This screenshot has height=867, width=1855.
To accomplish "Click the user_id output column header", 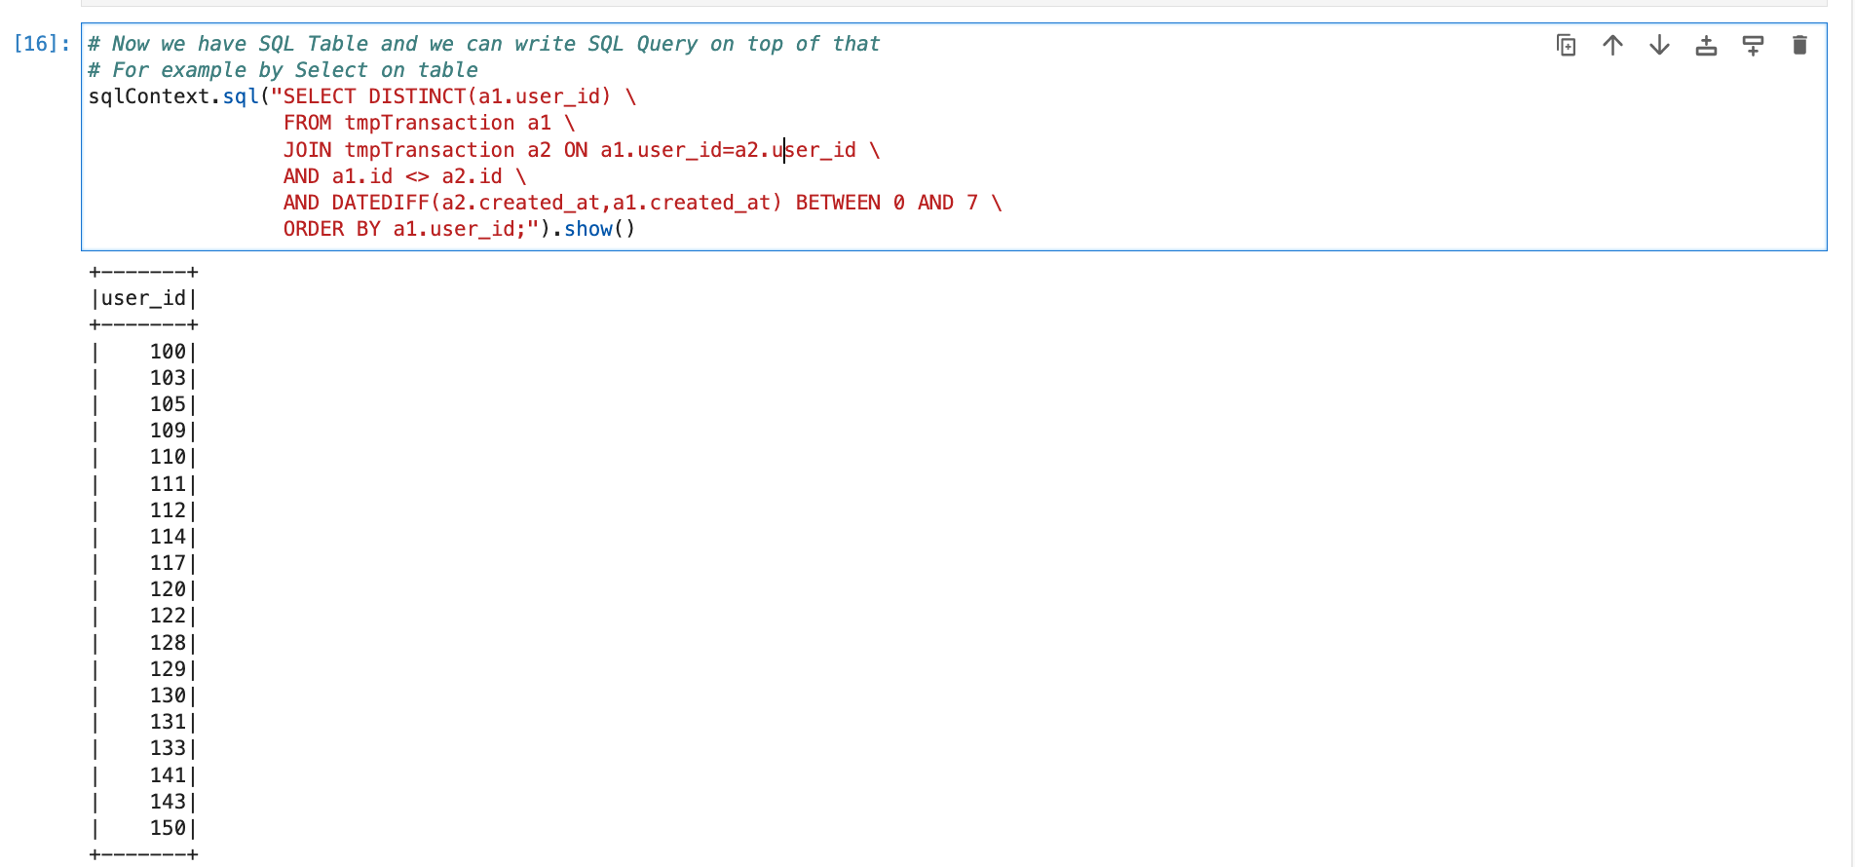I will (x=143, y=298).
